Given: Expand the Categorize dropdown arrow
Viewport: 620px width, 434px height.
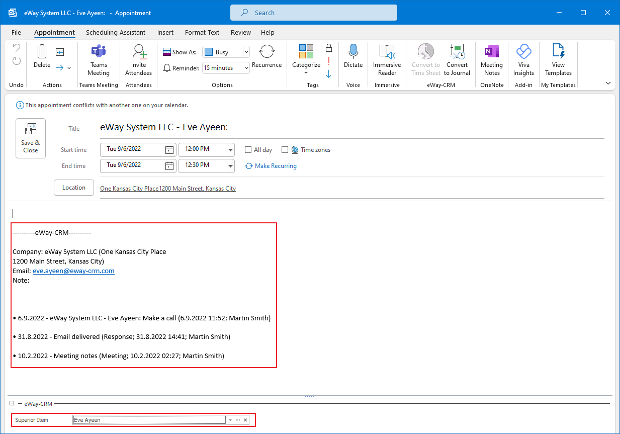Looking at the screenshot, I should pos(306,73).
